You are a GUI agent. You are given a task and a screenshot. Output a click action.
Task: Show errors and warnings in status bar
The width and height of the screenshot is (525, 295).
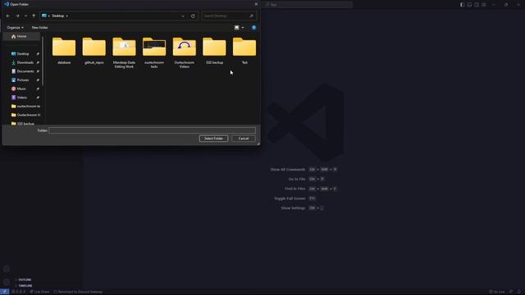click(18, 292)
